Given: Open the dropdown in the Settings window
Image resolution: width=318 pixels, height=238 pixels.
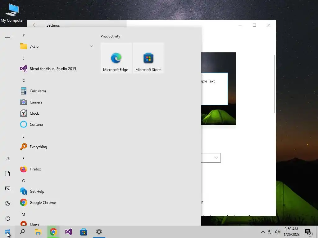Looking at the screenshot, I should (211, 158).
